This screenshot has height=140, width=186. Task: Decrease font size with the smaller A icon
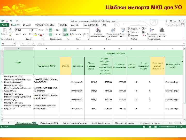[x=43, y=30]
